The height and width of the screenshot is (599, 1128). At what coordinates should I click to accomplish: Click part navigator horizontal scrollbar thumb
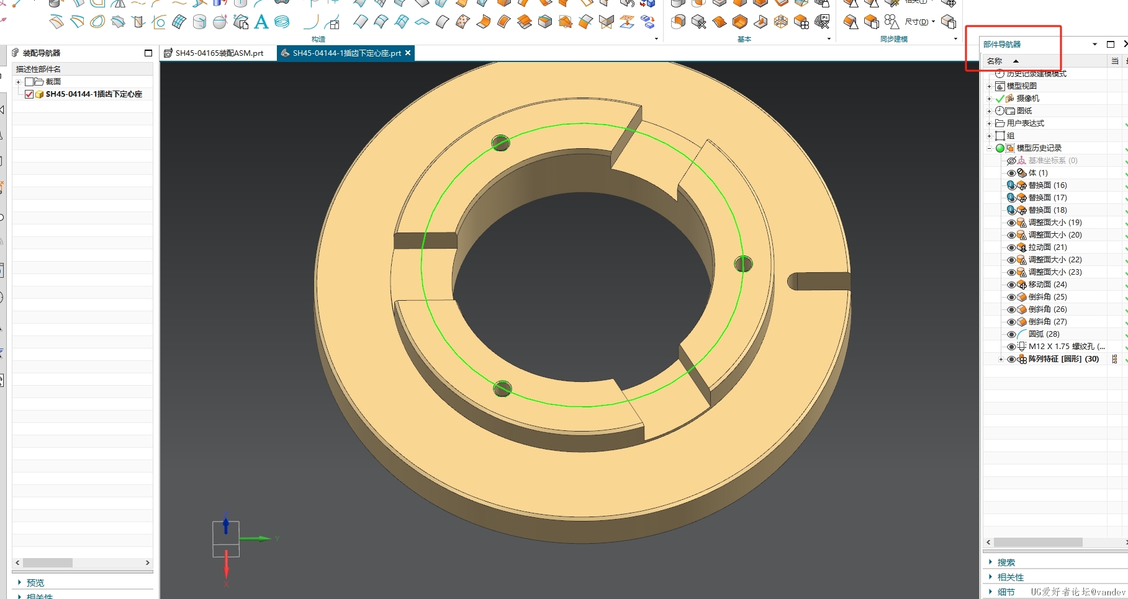tap(1038, 543)
